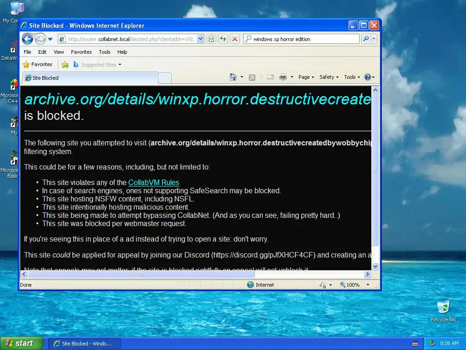
Task: Click the 'is blocked.' heading text
Action: [x=54, y=116]
